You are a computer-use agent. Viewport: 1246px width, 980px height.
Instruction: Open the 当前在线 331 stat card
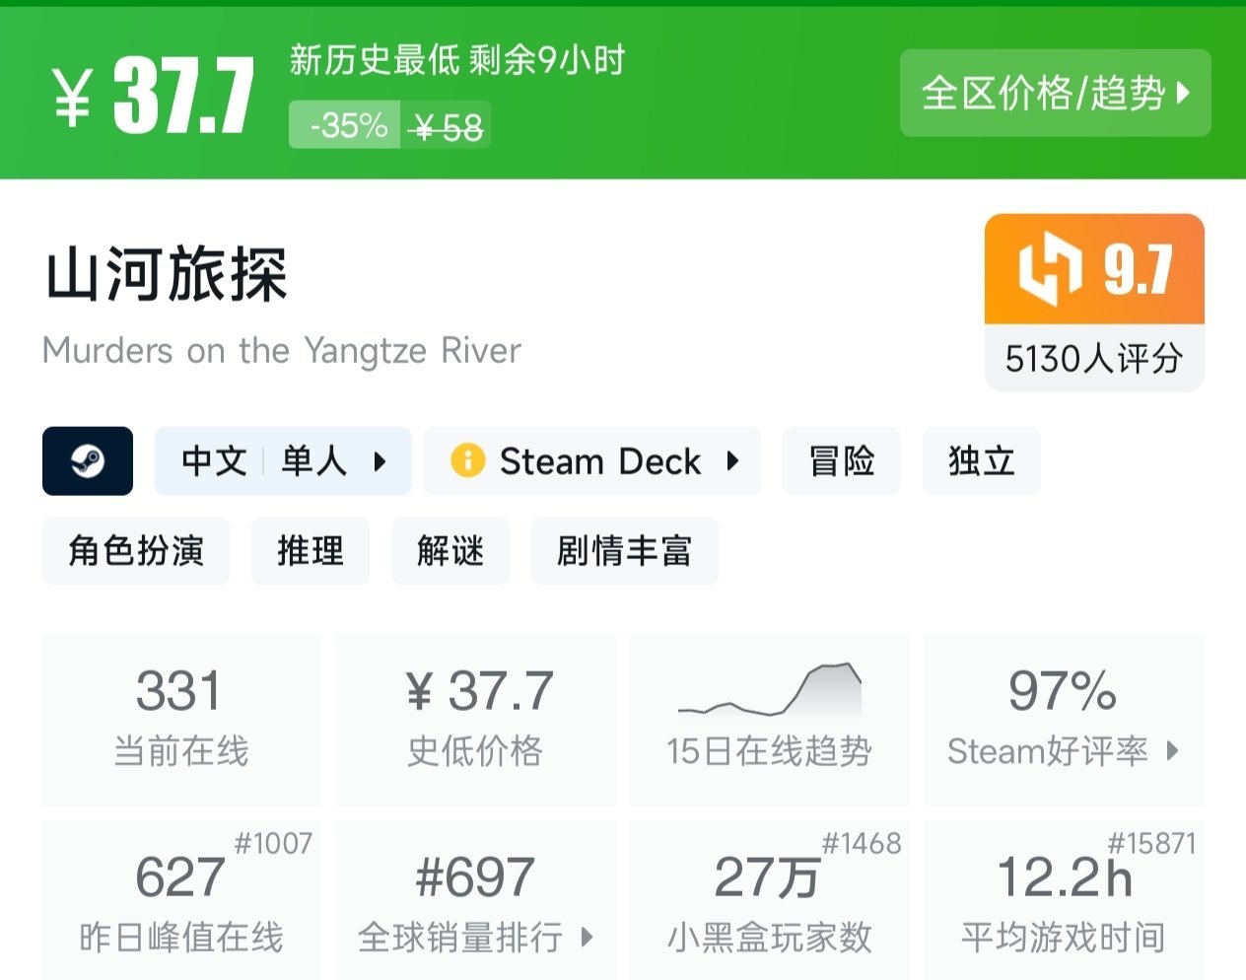[181, 719]
